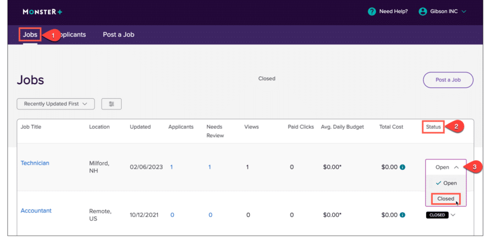
Task: Click Technician's applicants count link
Action: coord(171,167)
